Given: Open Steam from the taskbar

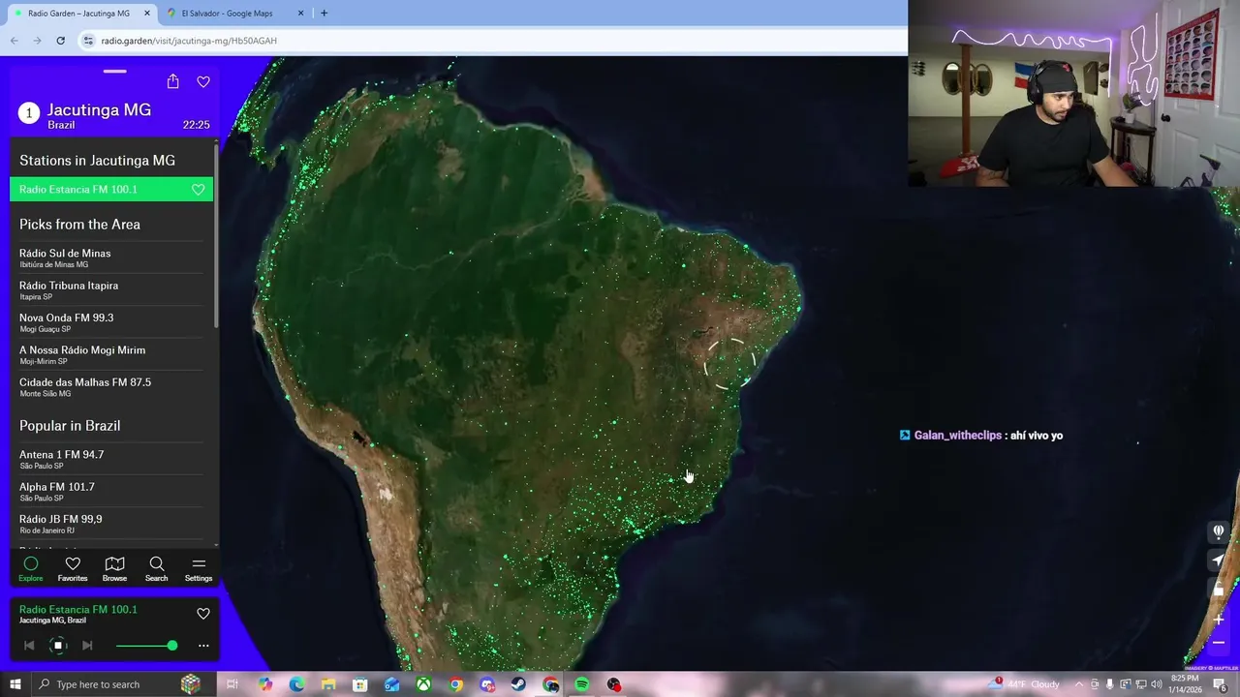Looking at the screenshot, I should (x=519, y=684).
